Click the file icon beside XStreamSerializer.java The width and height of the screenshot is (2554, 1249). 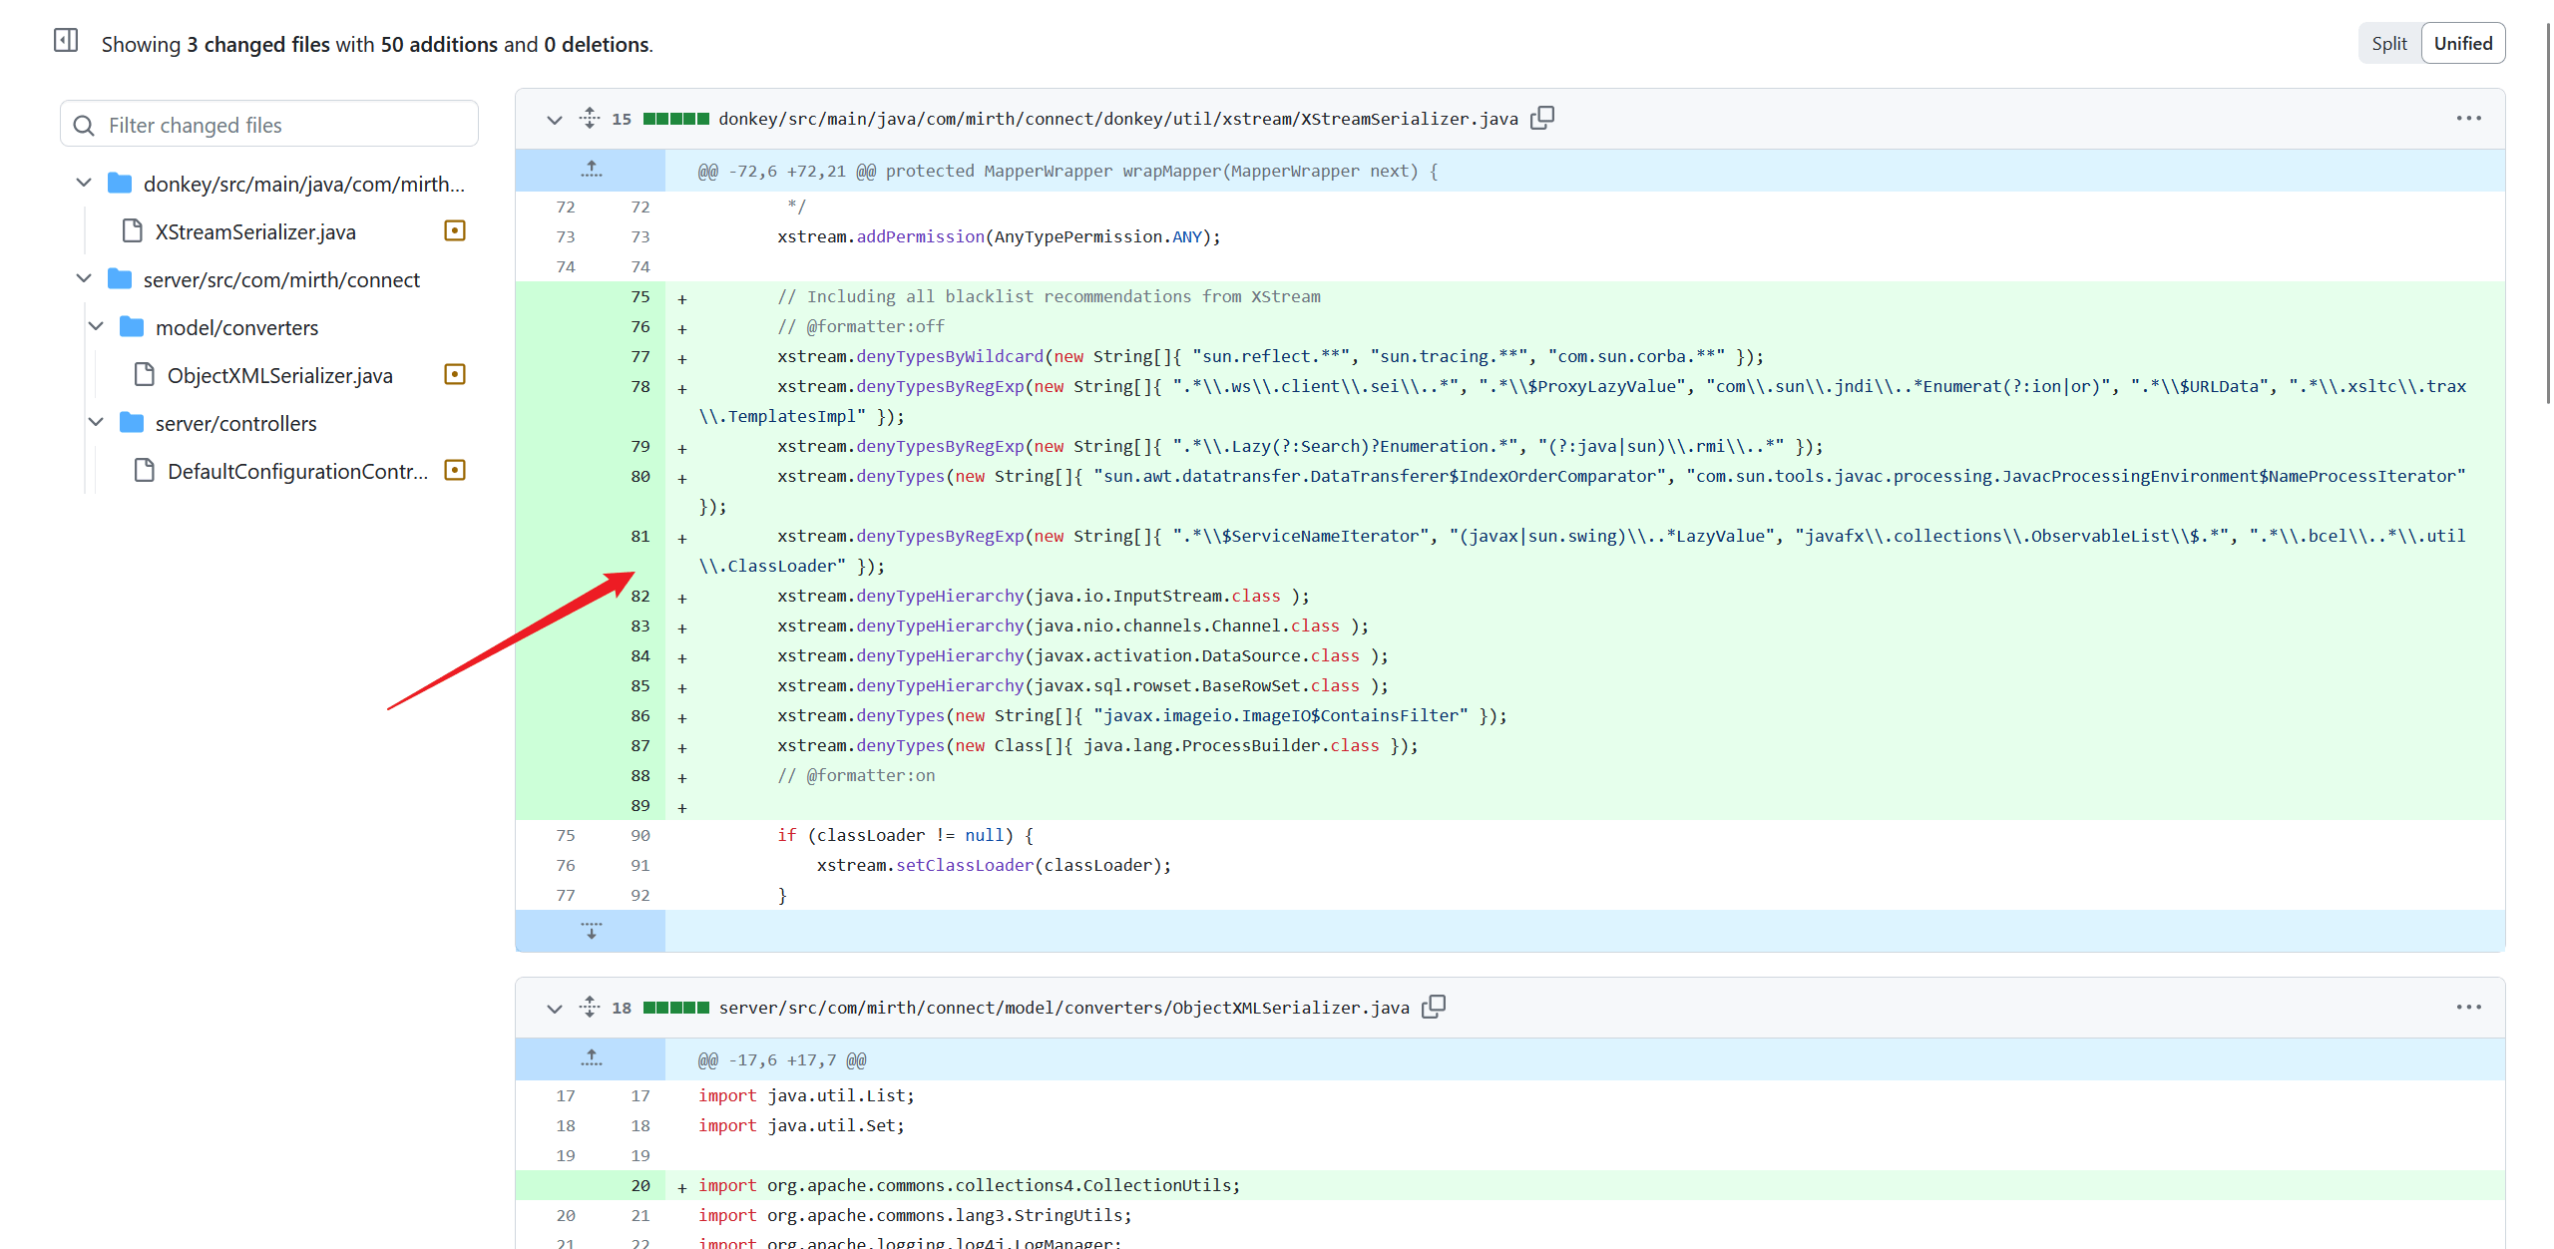[x=132, y=231]
